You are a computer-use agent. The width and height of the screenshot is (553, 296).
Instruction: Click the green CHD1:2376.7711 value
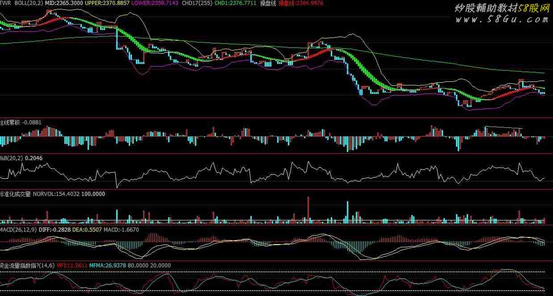click(236, 3)
